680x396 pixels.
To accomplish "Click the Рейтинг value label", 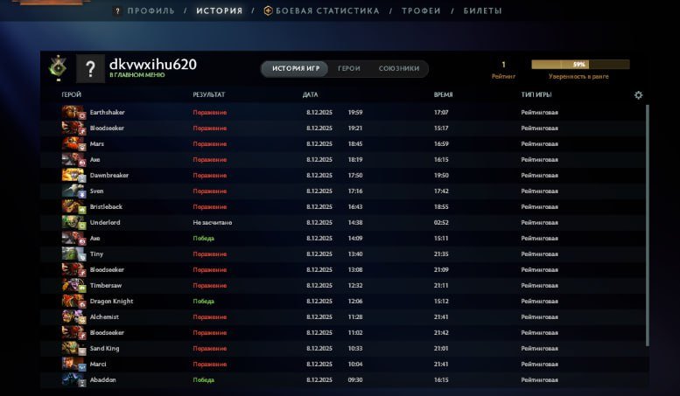I will [503, 76].
